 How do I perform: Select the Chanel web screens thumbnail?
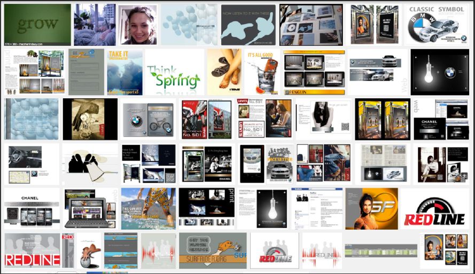tap(441, 119)
